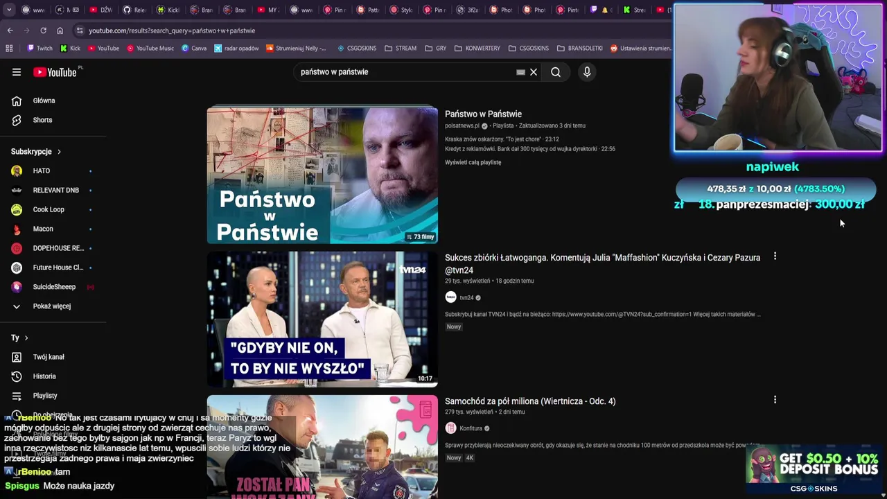Open radar opadów bookmark
887x499 pixels.
[x=236, y=49]
